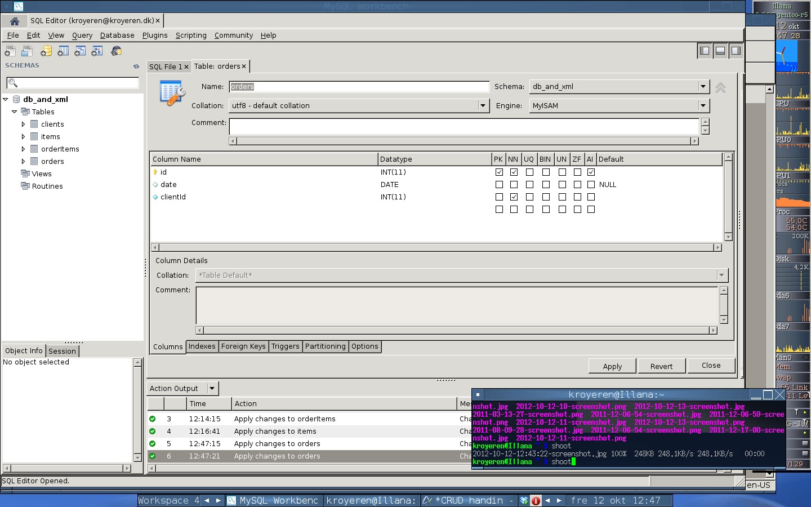Image resolution: width=811 pixels, height=507 pixels.
Task: Click the create new view icon
Action: (x=80, y=51)
